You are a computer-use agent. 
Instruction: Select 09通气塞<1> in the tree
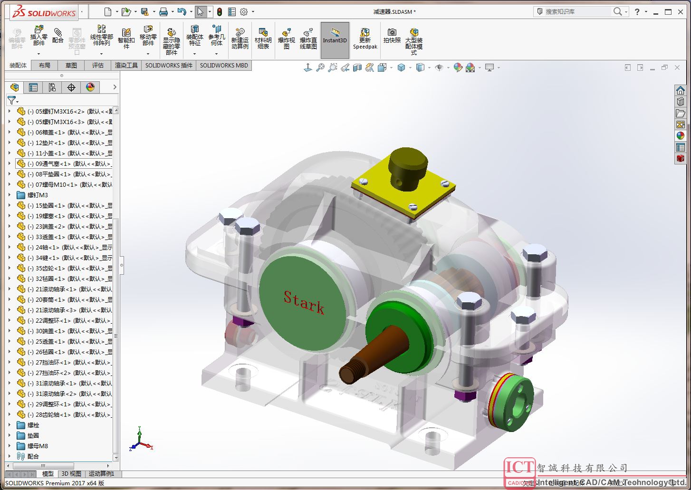(64, 163)
